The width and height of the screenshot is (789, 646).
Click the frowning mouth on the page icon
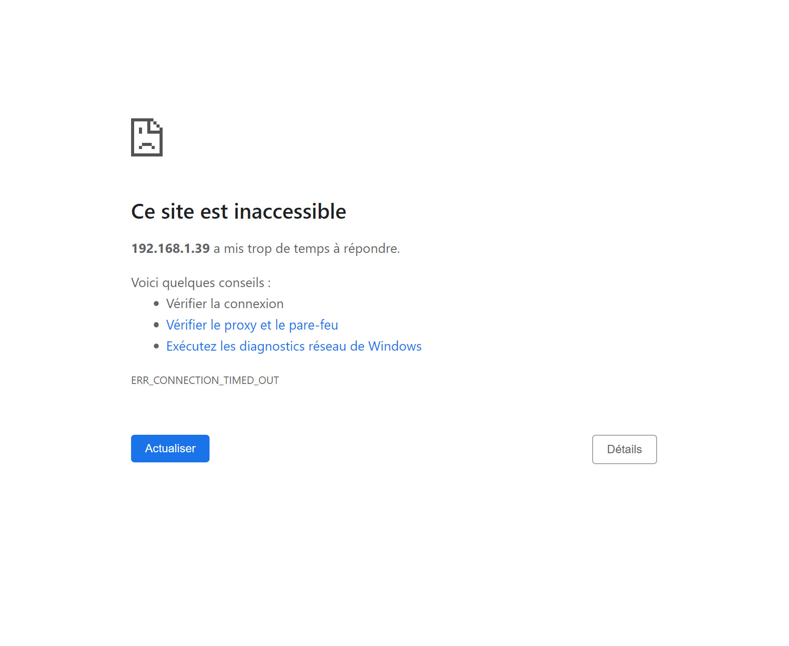coord(147,146)
